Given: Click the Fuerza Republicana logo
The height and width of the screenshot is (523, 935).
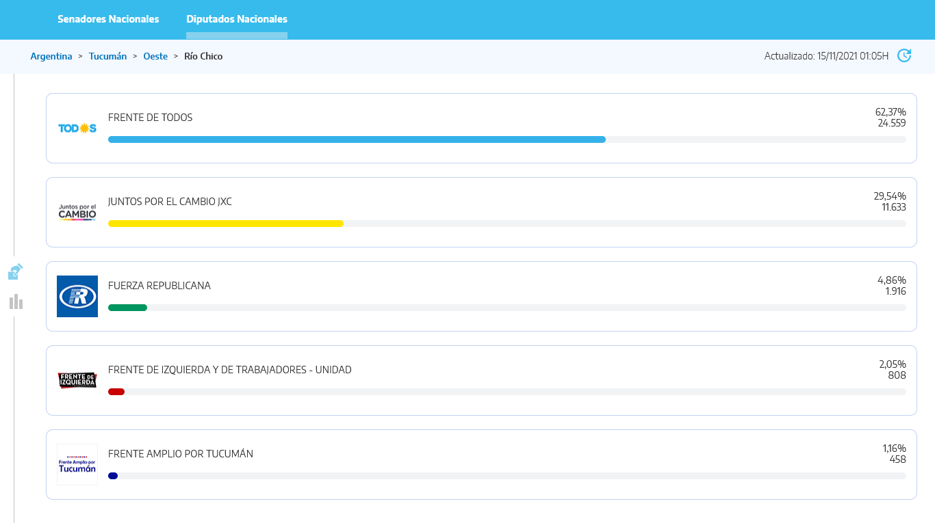Looking at the screenshot, I should coord(77,296).
